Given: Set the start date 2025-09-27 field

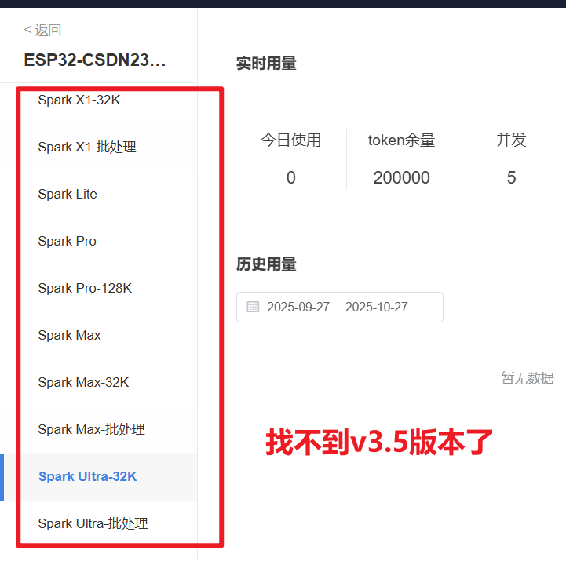Looking at the screenshot, I should (298, 307).
